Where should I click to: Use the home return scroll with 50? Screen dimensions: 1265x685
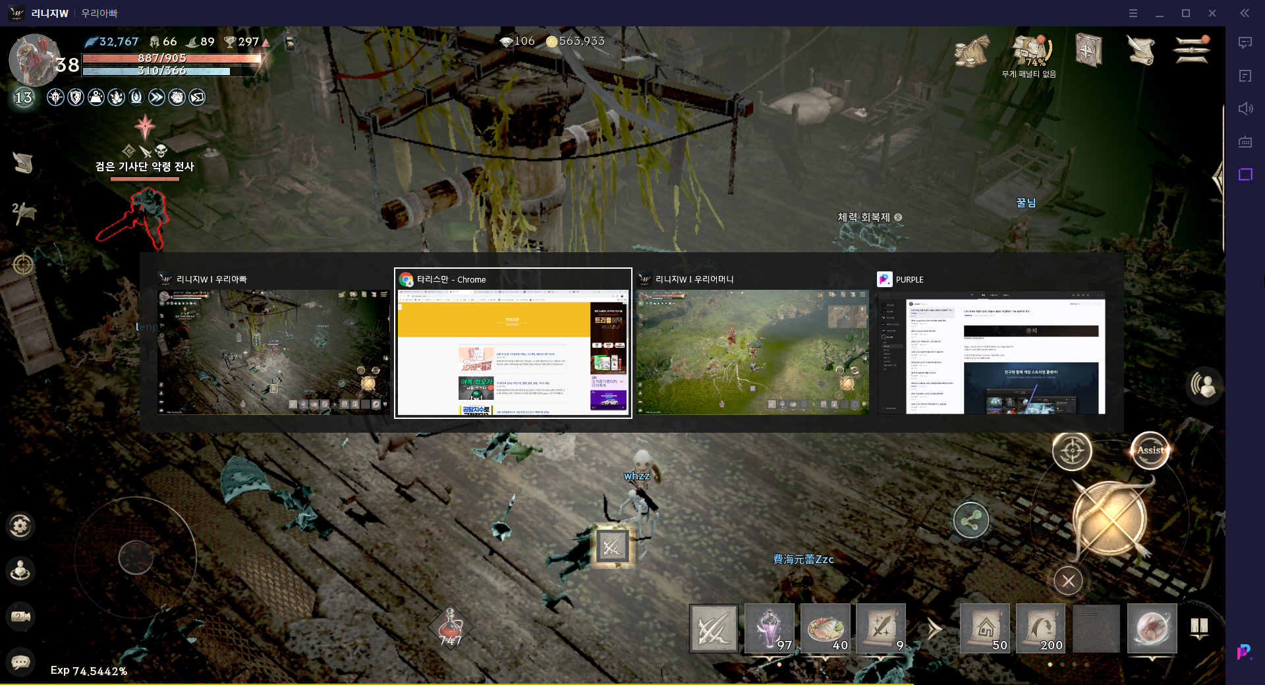[x=984, y=629]
